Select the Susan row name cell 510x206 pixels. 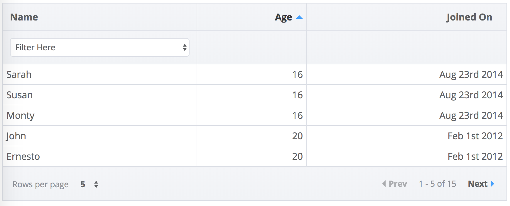(x=20, y=95)
